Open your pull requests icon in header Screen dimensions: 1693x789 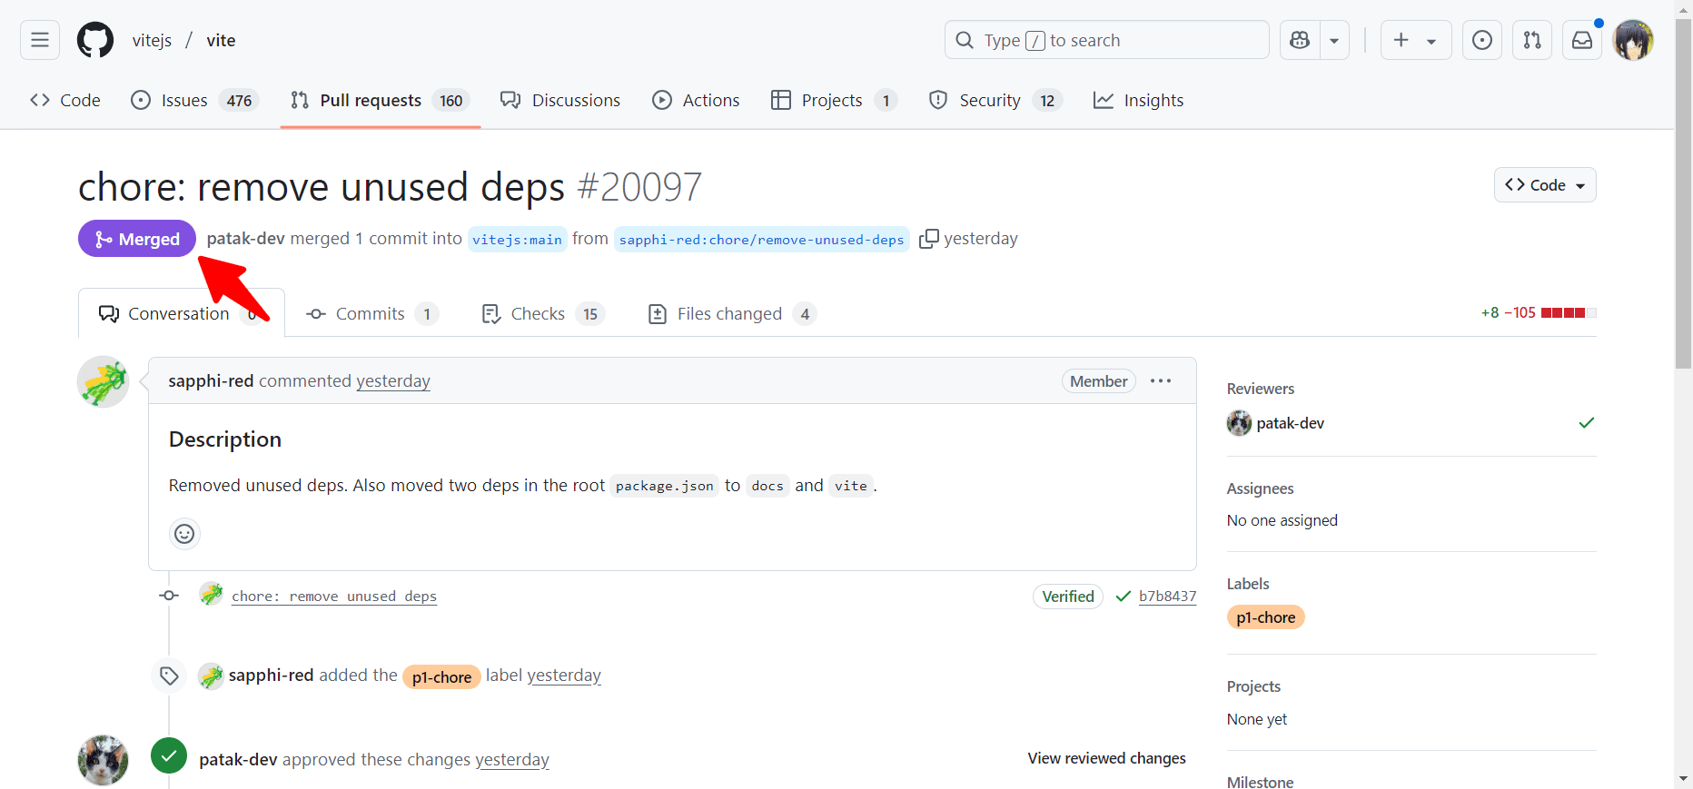tap(1532, 40)
